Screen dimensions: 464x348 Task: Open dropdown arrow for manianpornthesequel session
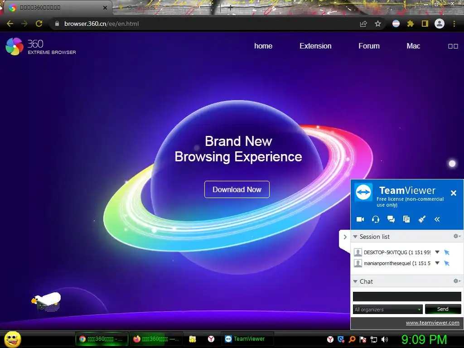coord(437,263)
